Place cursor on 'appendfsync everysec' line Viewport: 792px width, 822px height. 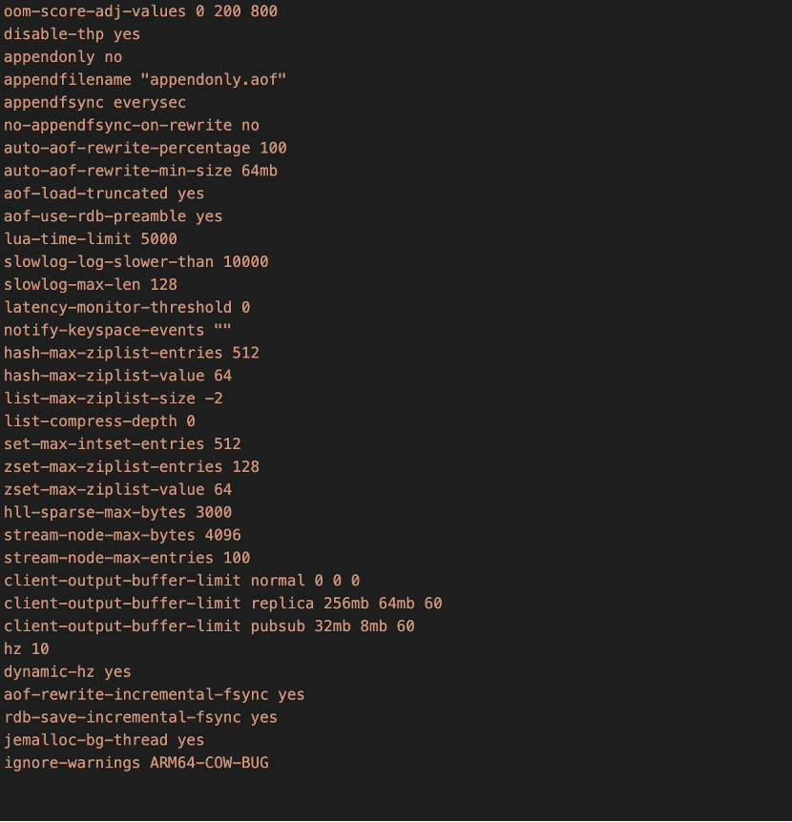pos(94,103)
